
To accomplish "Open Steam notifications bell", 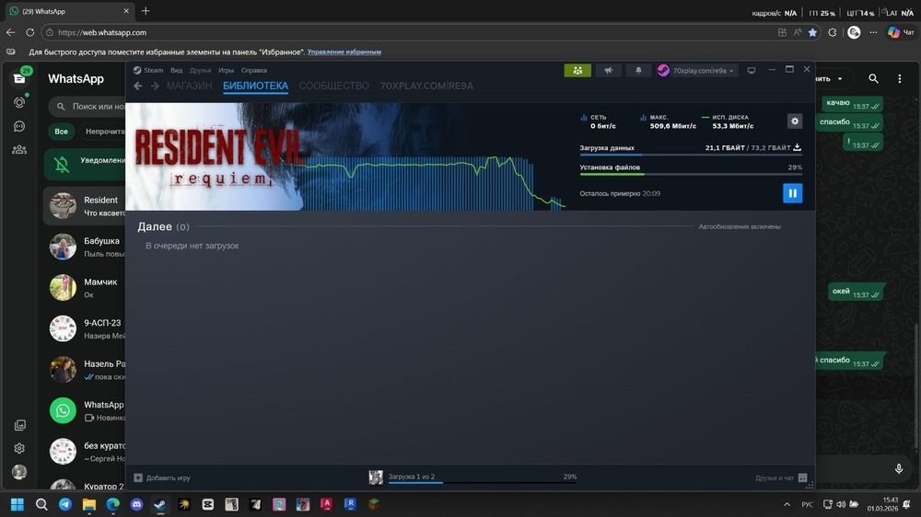I will pyautogui.click(x=638, y=71).
